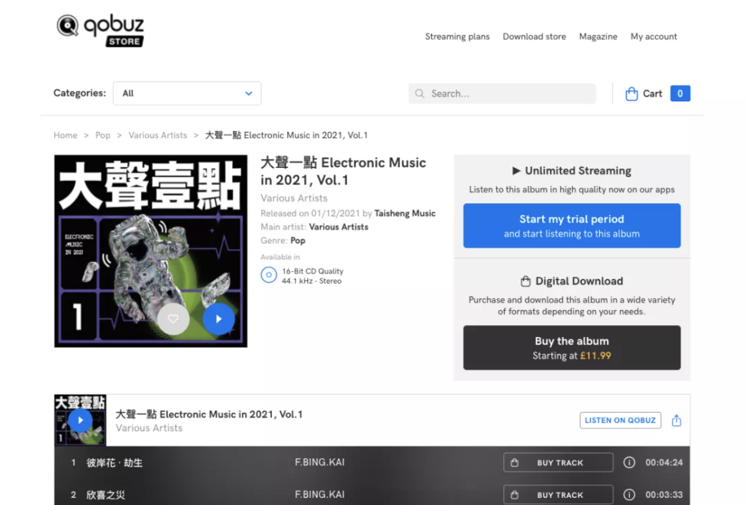The height and width of the screenshot is (505, 747).
Task: Click the 00:04:24 track duration
Action: point(664,463)
